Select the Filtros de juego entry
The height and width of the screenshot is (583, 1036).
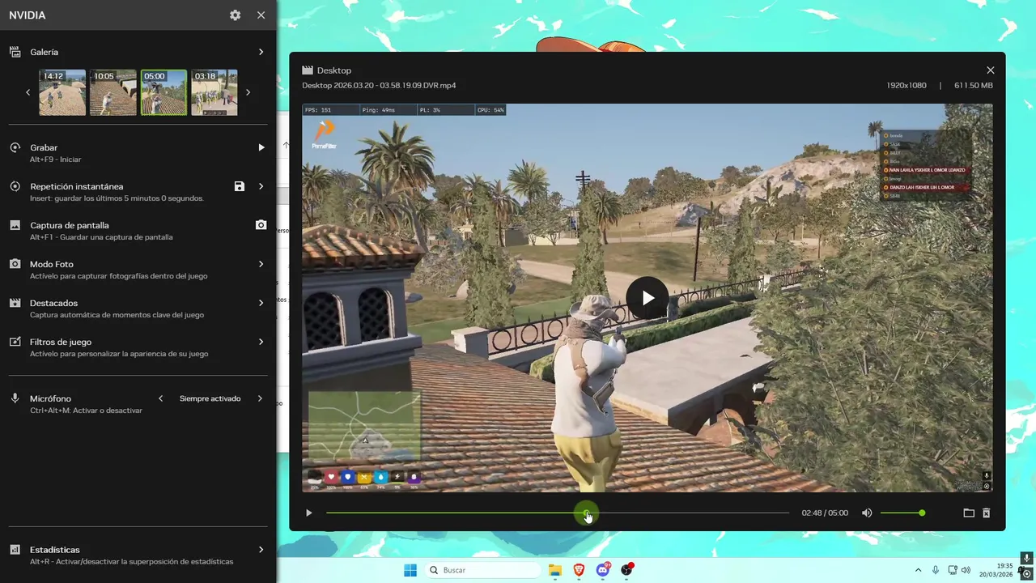tap(138, 347)
